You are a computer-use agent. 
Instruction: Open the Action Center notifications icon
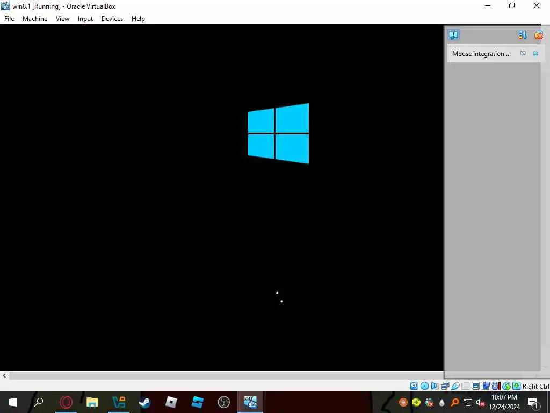(533, 402)
